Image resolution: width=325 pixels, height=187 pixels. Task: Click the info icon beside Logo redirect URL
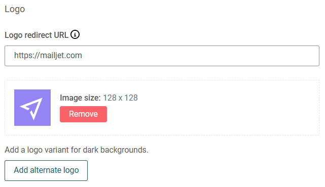tap(75, 34)
